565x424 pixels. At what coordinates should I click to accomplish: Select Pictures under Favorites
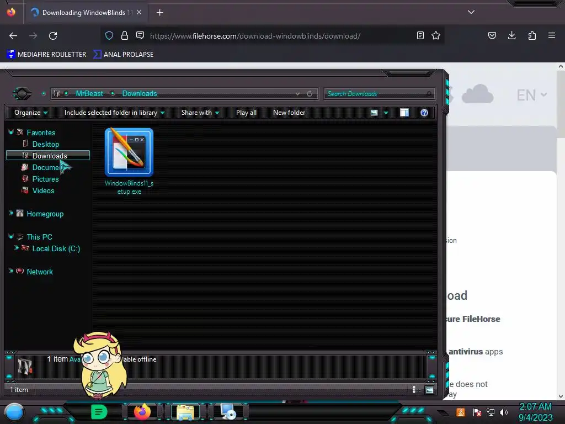[45, 179]
